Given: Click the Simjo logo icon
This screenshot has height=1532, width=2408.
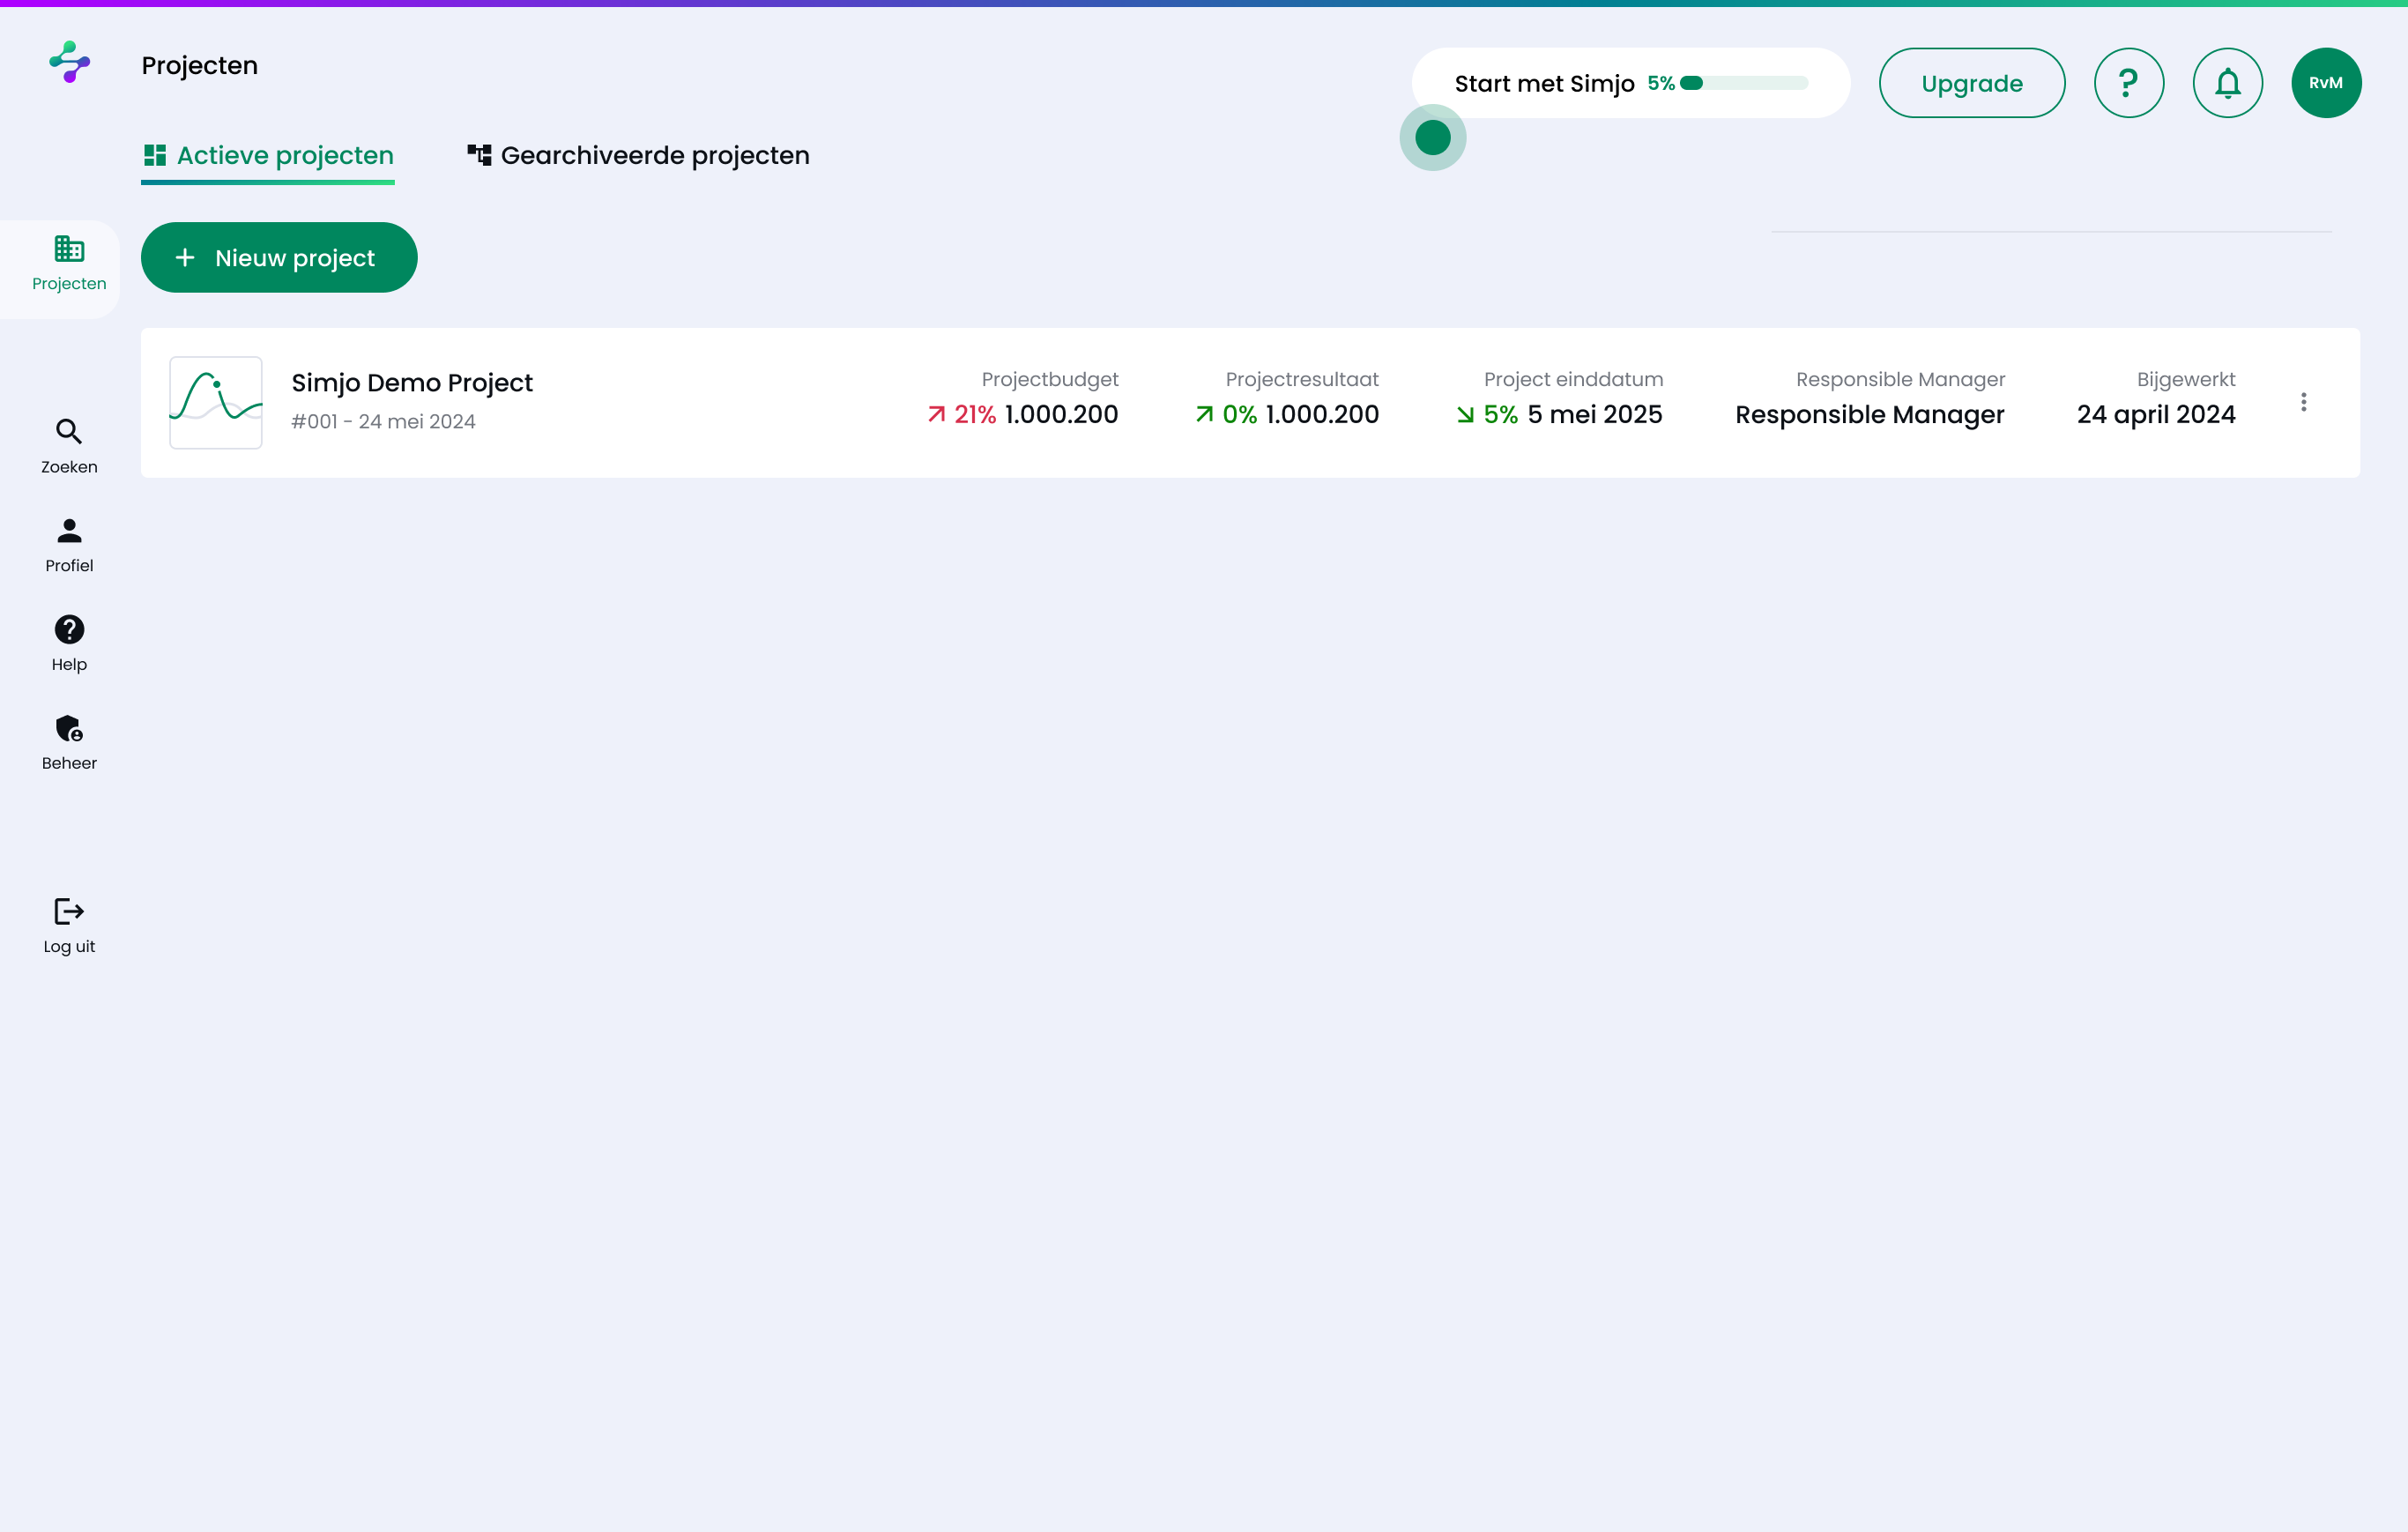Looking at the screenshot, I should click(x=70, y=62).
